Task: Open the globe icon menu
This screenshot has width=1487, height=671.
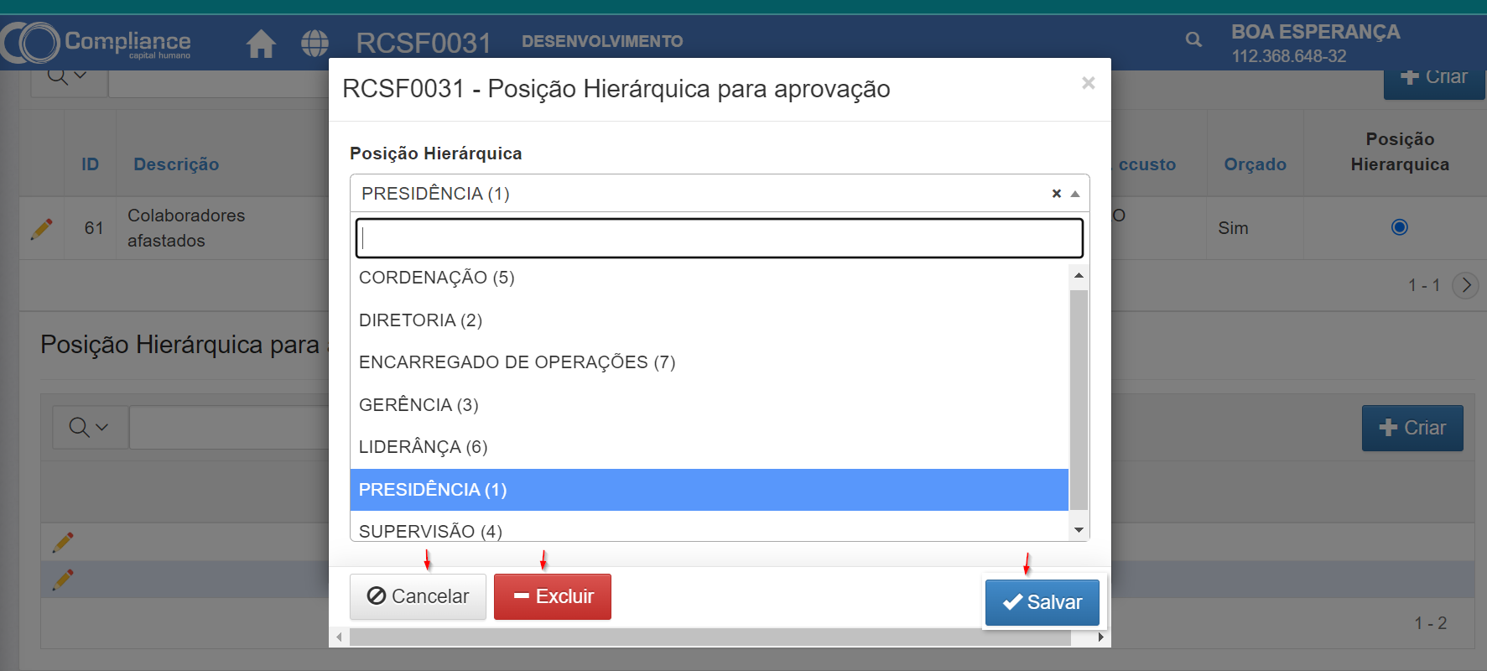Action: coord(315,43)
